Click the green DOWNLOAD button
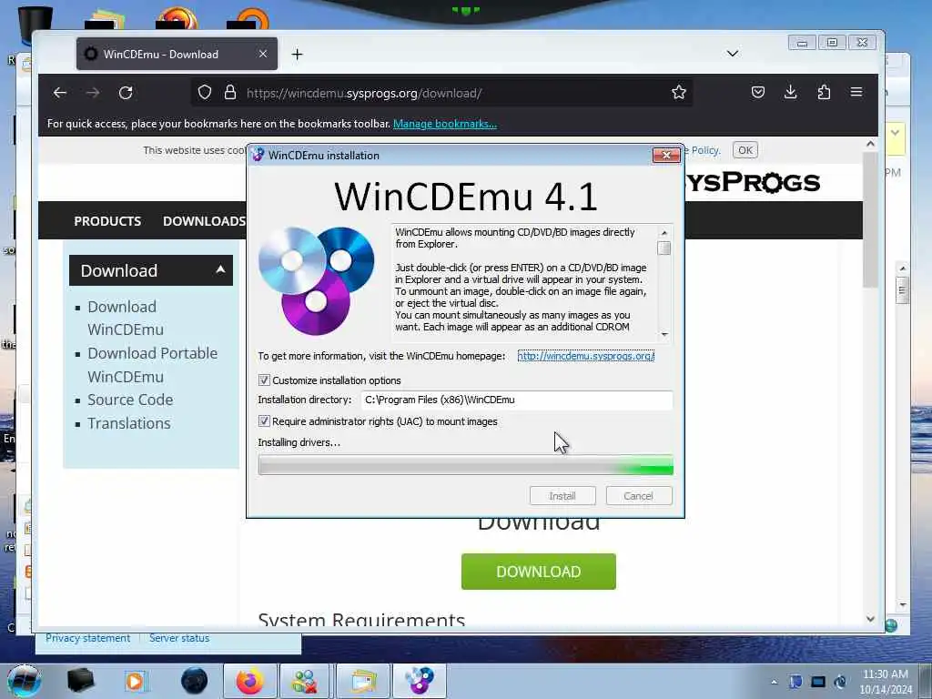This screenshot has height=699, width=932. pyautogui.click(x=539, y=572)
